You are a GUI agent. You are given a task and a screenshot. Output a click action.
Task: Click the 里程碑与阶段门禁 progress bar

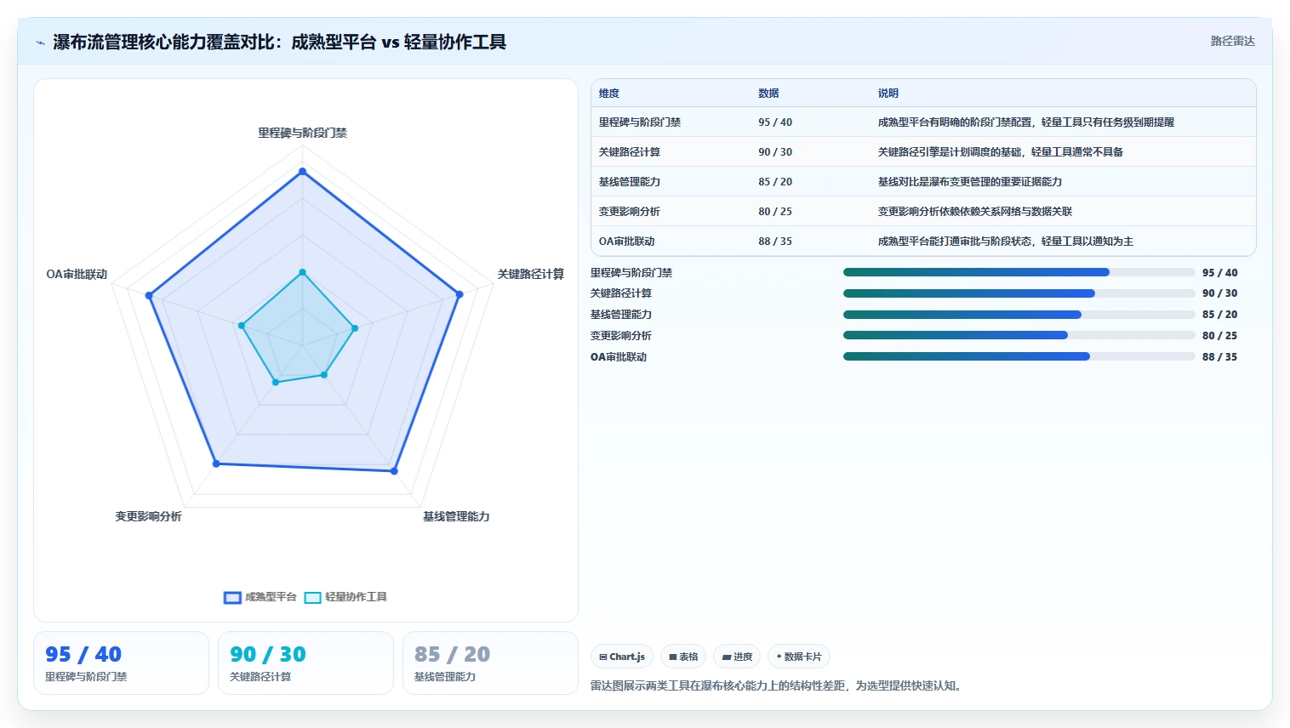click(1019, 272)
